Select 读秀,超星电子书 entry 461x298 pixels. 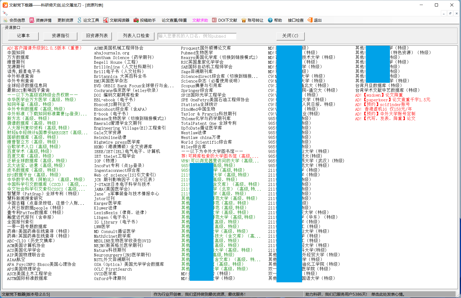tap(24, 72)
